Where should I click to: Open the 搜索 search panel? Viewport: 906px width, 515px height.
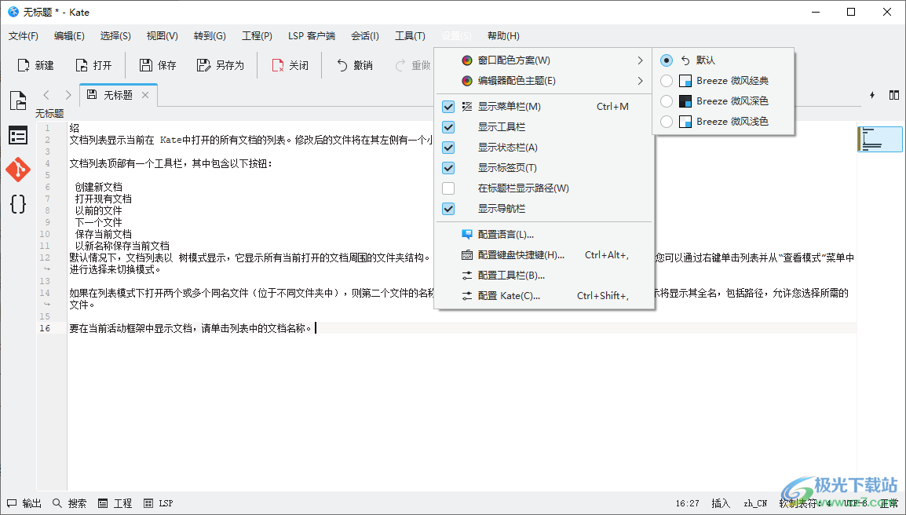coord(69,503)
